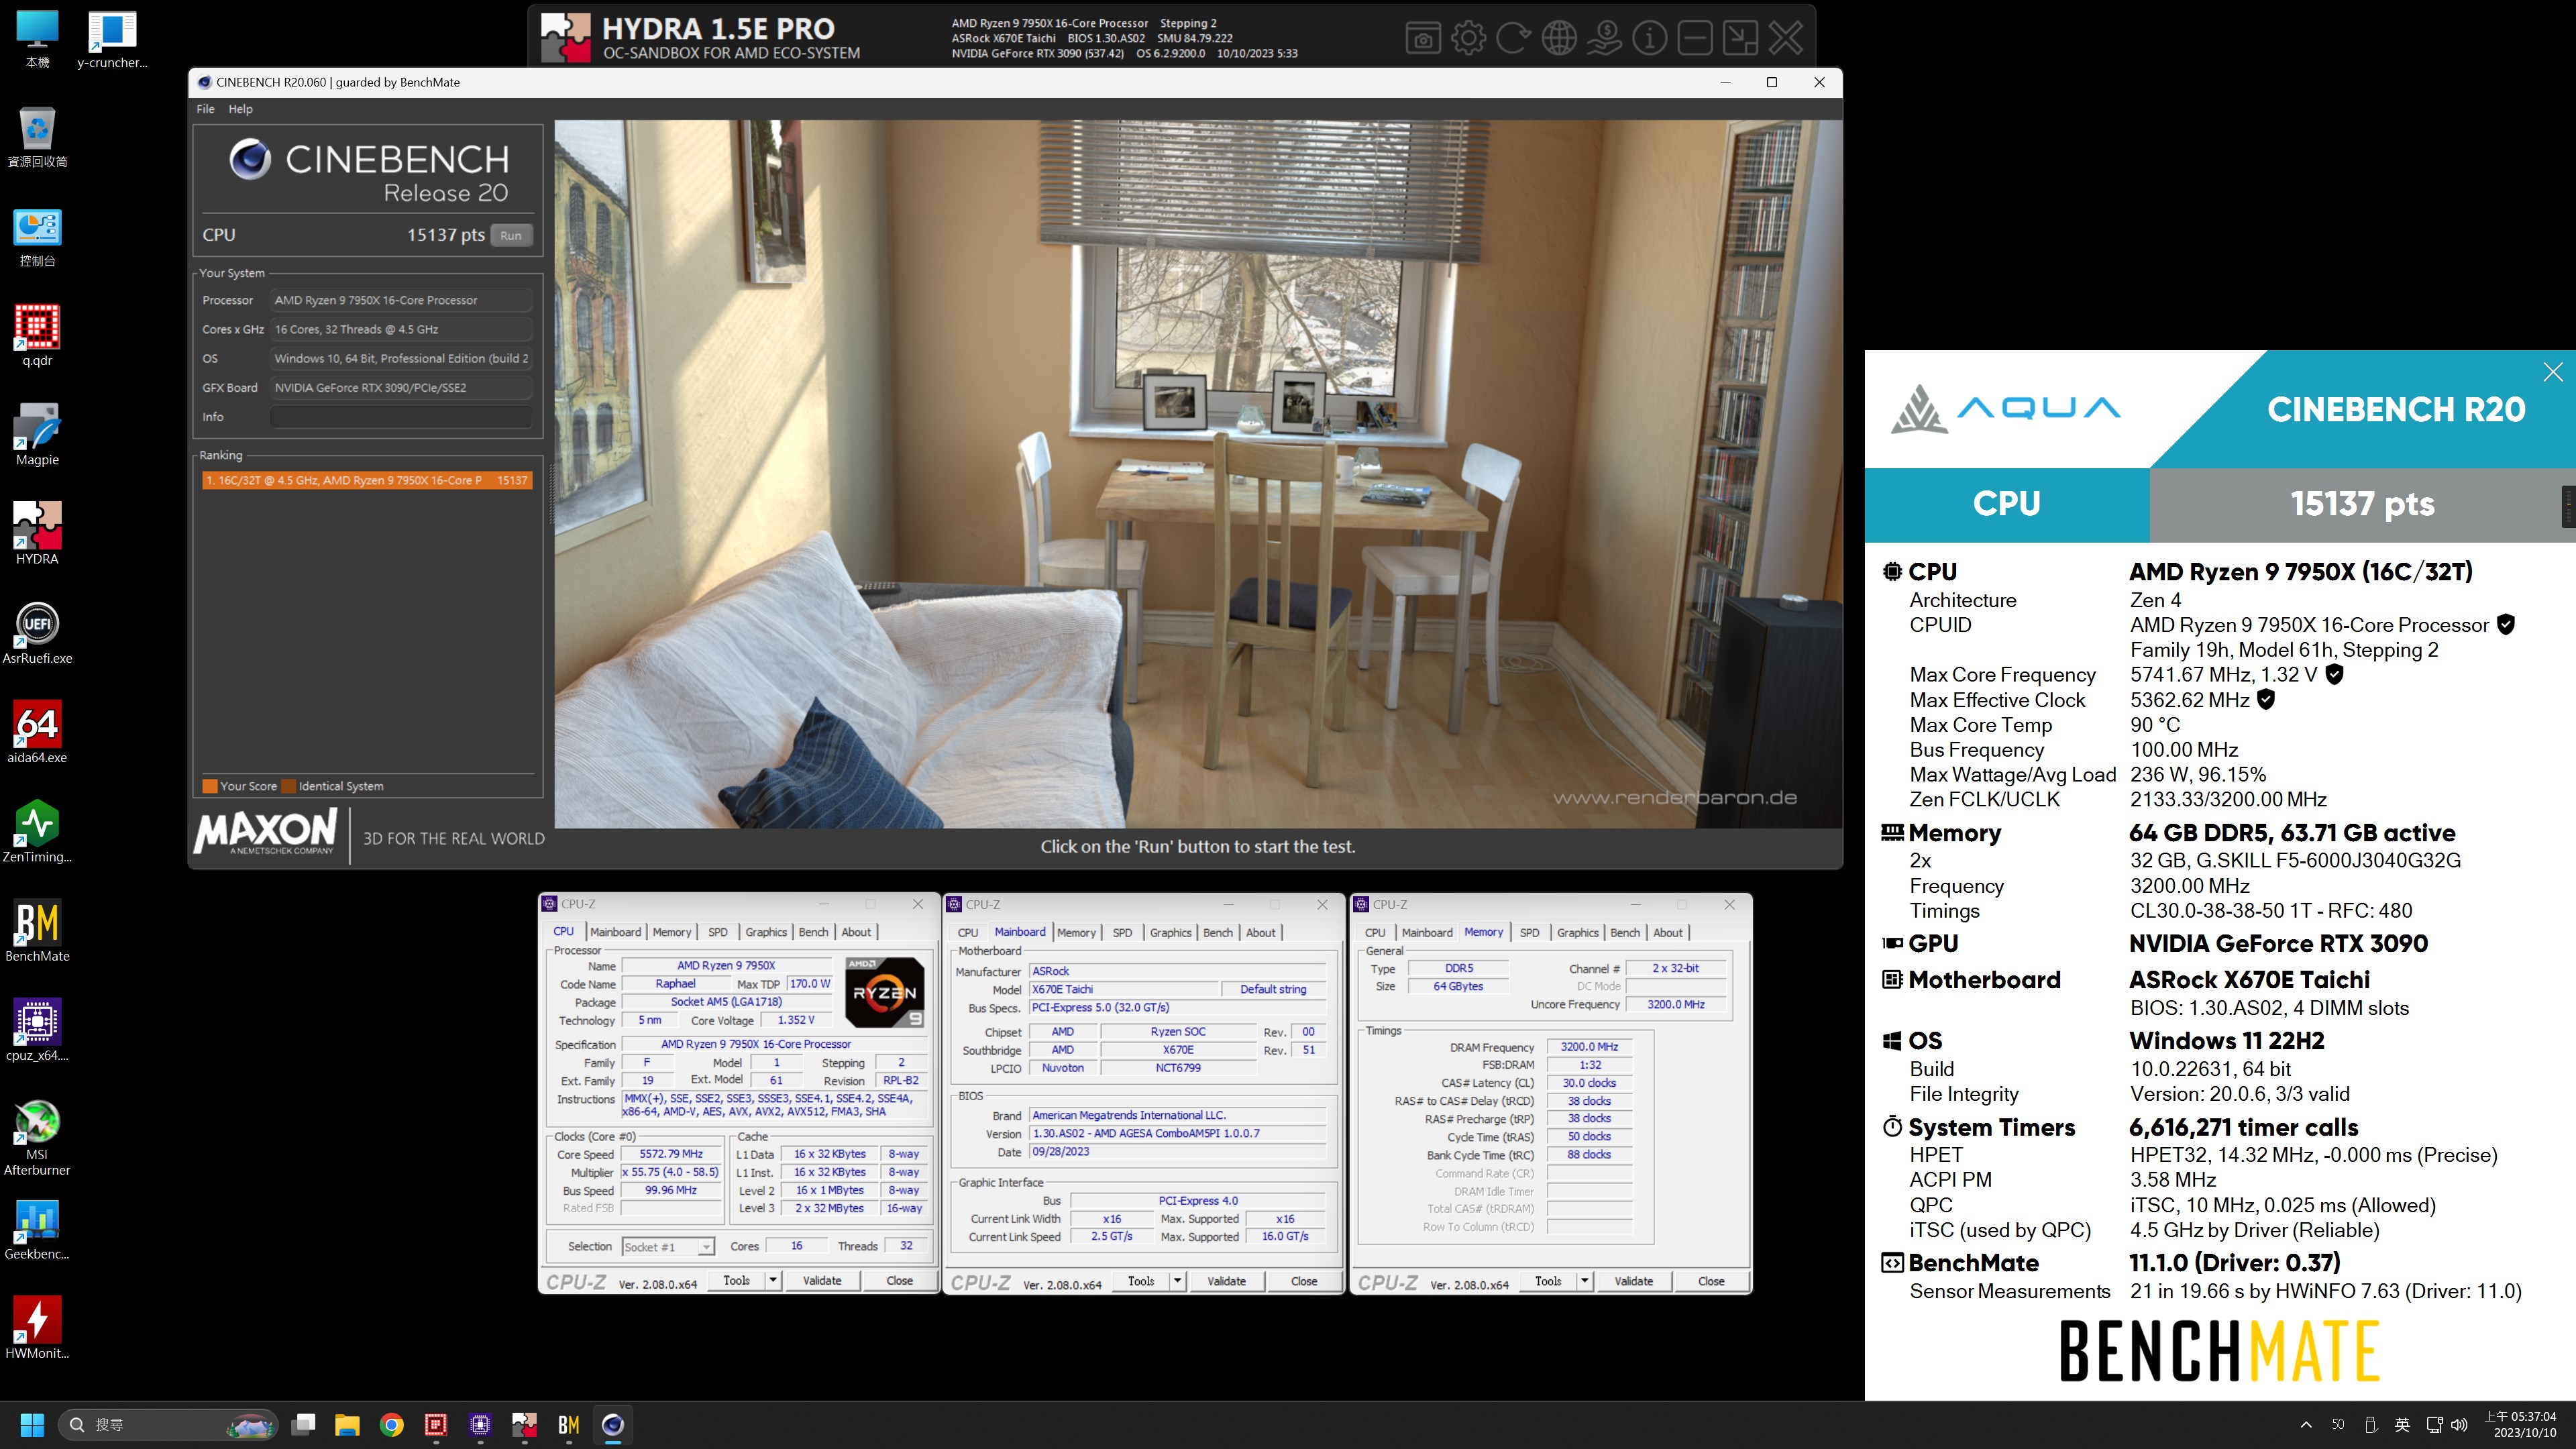Launch aida64.exe desktop shortcut
The image size is (2576, 1449).
click(x=37, y=731)
